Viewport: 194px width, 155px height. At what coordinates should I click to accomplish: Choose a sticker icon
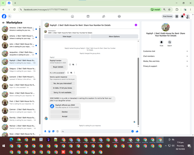[54, 131]
